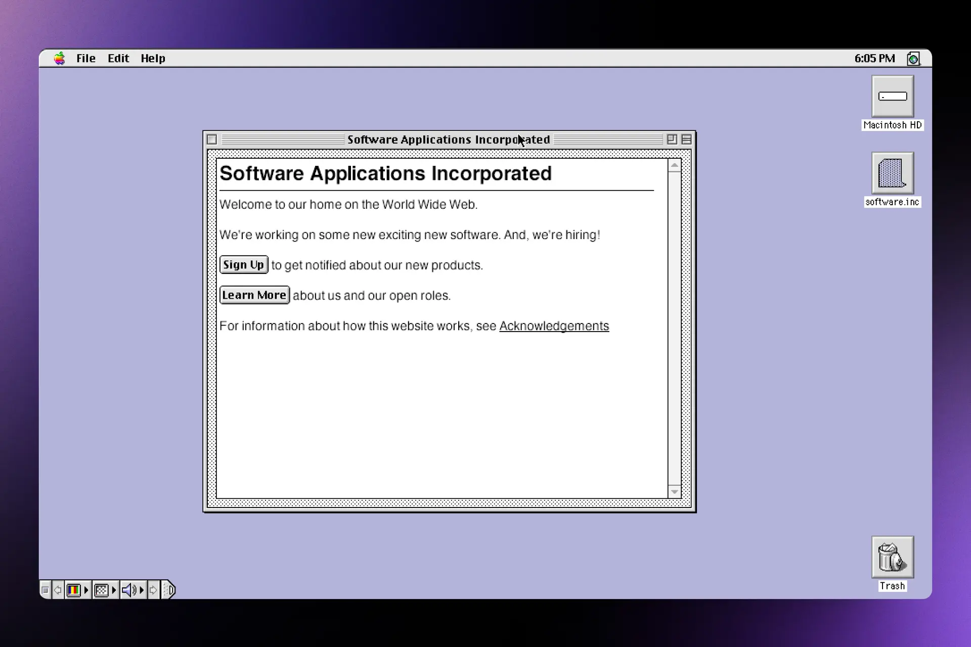Open the File menu
This screenshot has height=647, width=971.
[86, 59]
